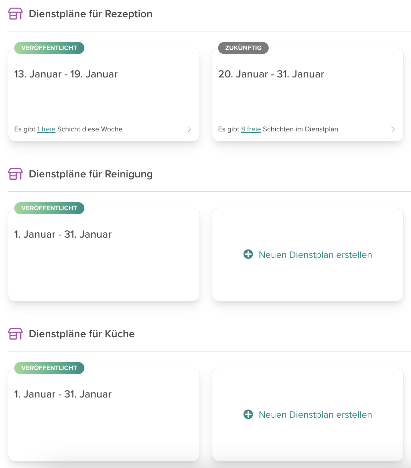Click the plus icon for Reinigung schedule creation

click(248, 254)
